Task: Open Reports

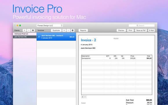Action: click(x=83, y=30)
